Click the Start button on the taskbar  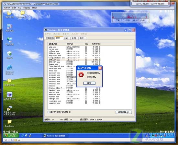pos(11,135)
